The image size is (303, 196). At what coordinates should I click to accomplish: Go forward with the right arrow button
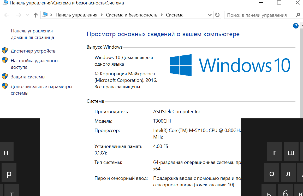tap(19, 15)
